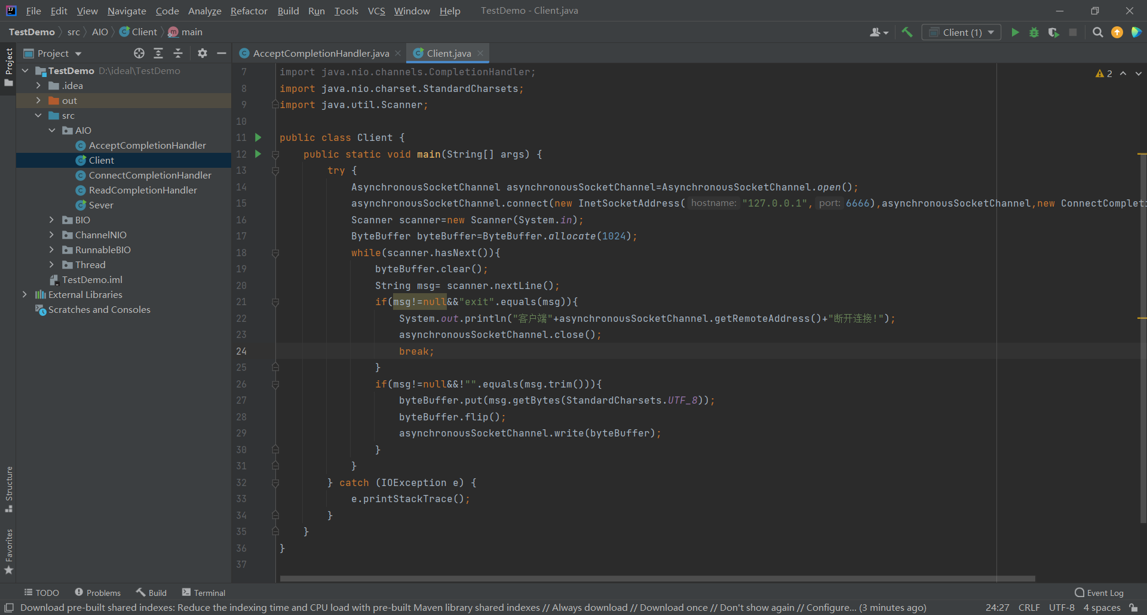1147x615 pixels.
Task: Click run gutter icon beside main method
Action: click(x=258, y=154)
